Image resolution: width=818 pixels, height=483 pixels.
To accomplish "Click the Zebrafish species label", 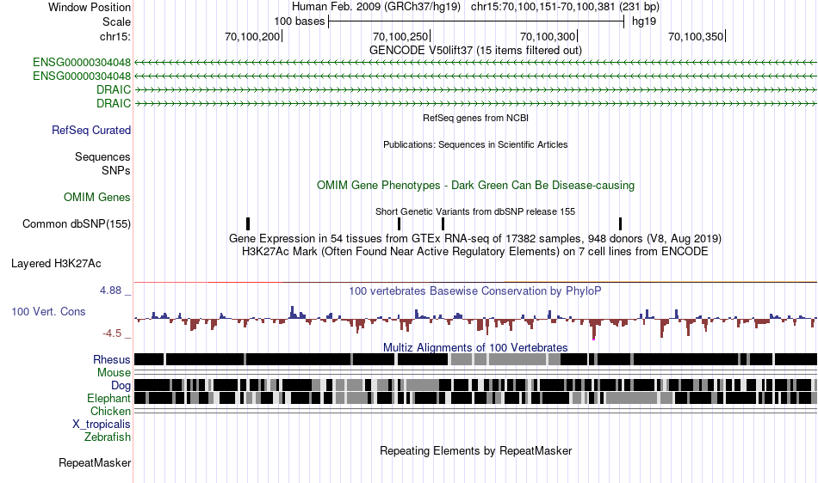I will tap(108, 437).
